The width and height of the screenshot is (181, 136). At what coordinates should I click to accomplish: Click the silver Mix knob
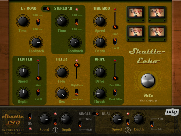pos(148,81)
